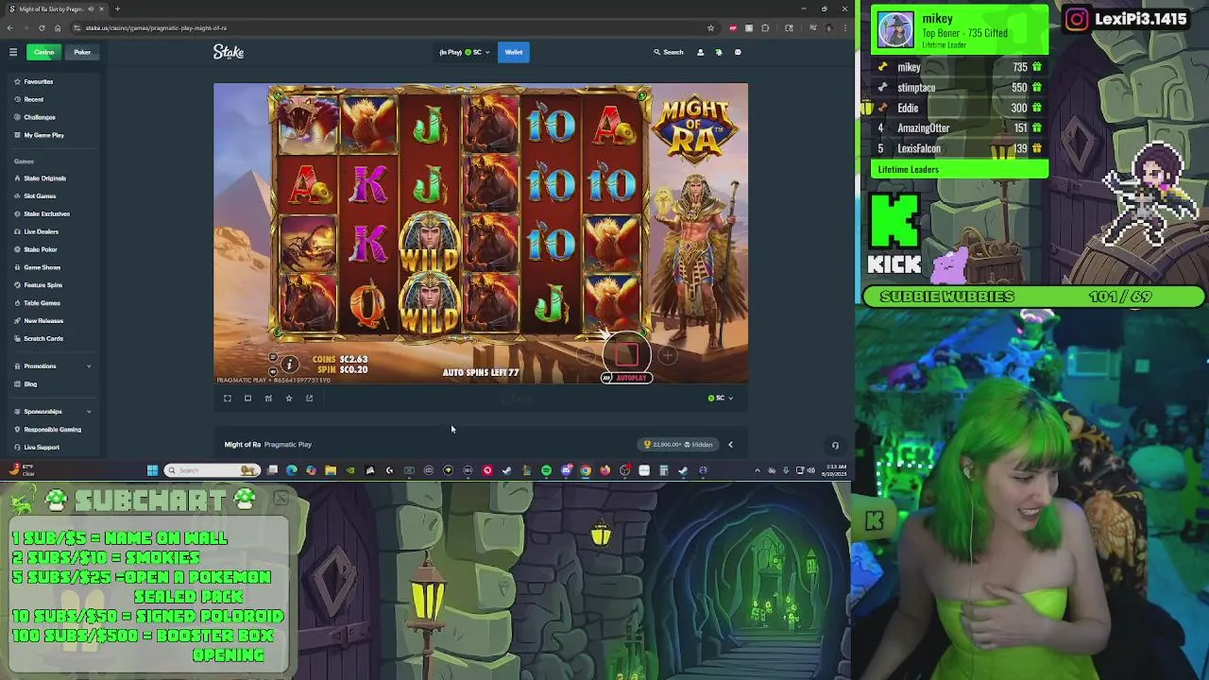Viewport: 1209px width, 680px height.
Task: Collapse the game details chevron
Action: [730, 444]
